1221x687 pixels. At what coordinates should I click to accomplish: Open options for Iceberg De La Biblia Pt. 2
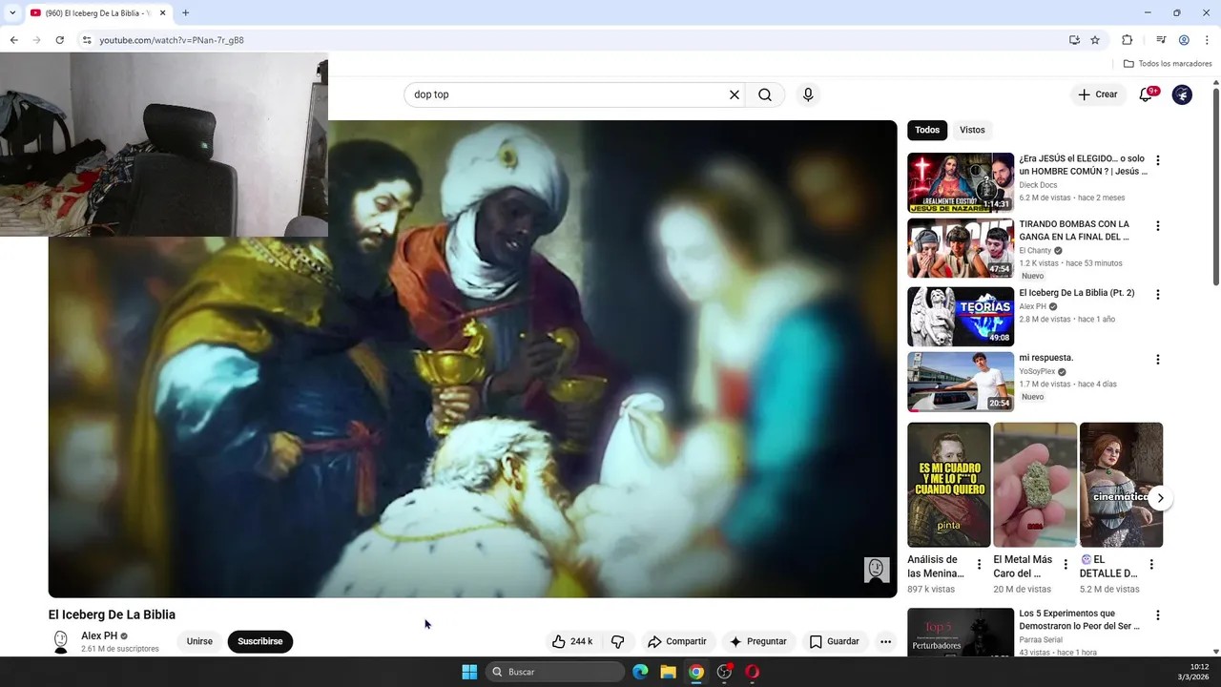[x=1158, y=295]
